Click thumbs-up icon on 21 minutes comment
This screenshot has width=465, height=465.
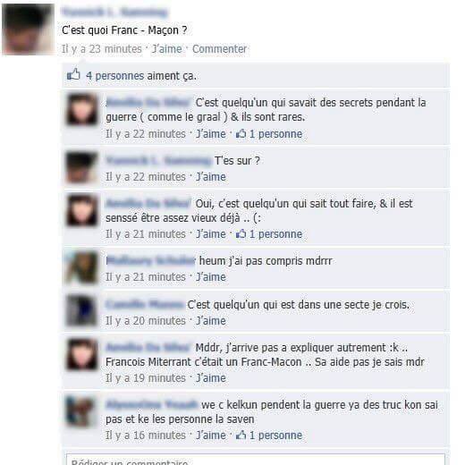(x=241, y=234)
